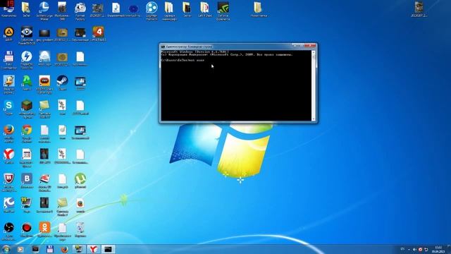451x254 pixels.
Task: Click the Command Prompt scrollbar up arrow
Action: click(314, 52)
